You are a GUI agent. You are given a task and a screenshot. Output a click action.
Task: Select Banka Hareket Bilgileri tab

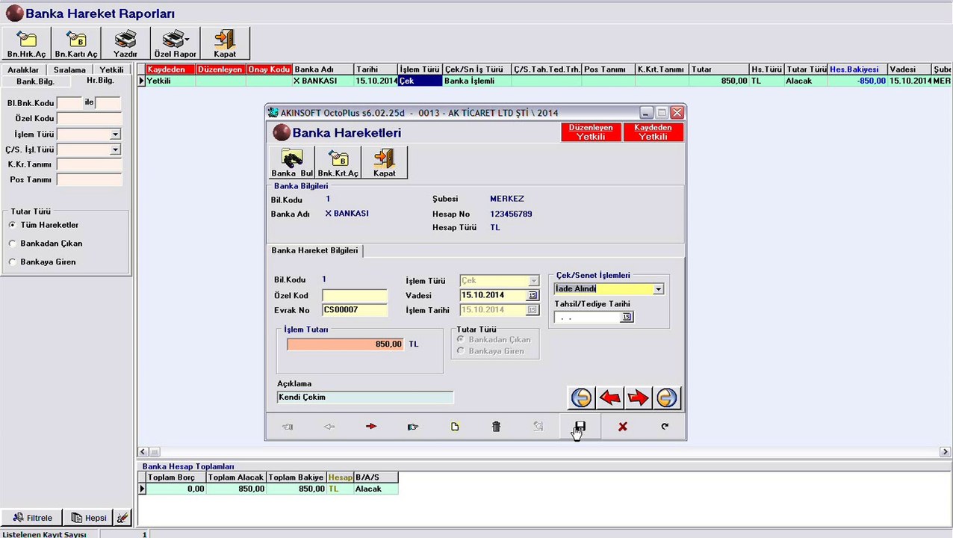coord(314,251)
